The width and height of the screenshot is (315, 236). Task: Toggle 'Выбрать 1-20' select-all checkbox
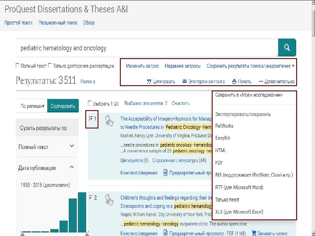pyautogui.click(x=90, y=104)
